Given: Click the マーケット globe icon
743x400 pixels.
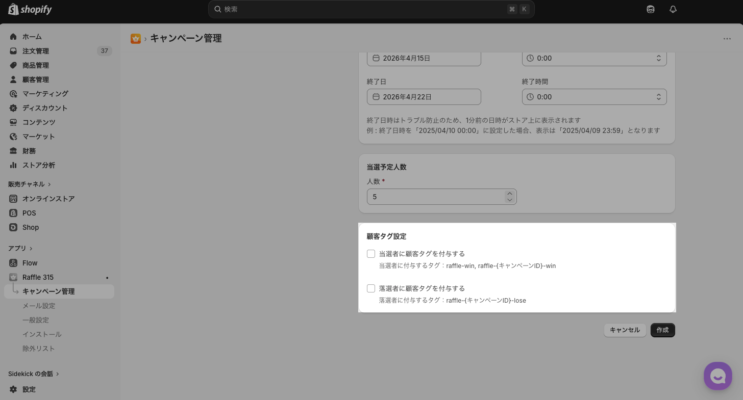Looking at the screenshot, I should point(14,137).
